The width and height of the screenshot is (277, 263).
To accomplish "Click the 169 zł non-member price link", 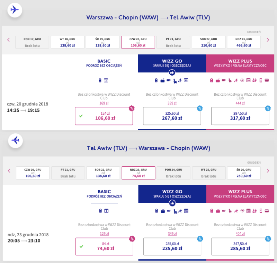I will 104,103.
